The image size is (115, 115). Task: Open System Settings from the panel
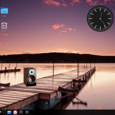27,112
